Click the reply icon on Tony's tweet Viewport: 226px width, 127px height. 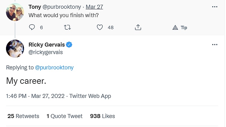32,27
